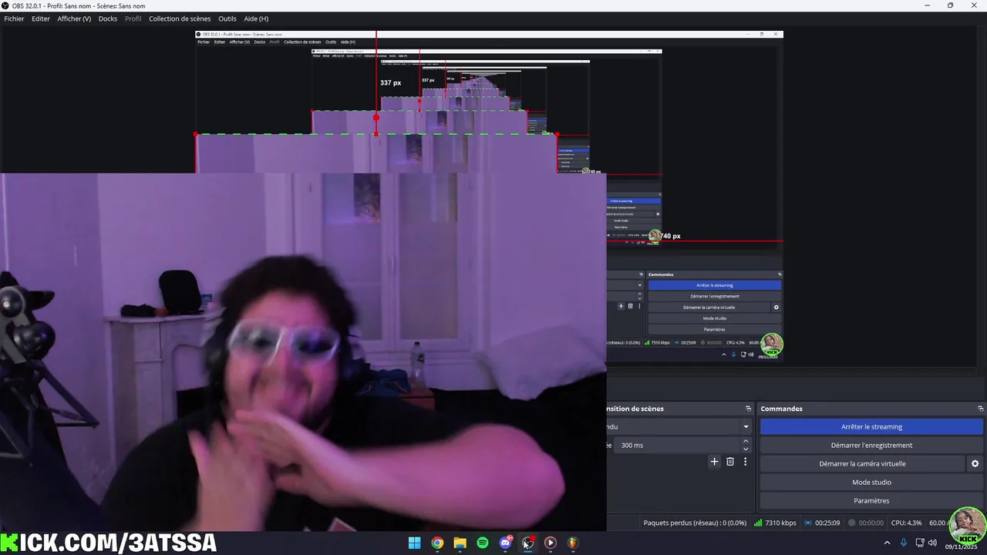Show hidden system tray icons chevron
Viewport: 987px width, 555px height.
[x=887, y=543]
